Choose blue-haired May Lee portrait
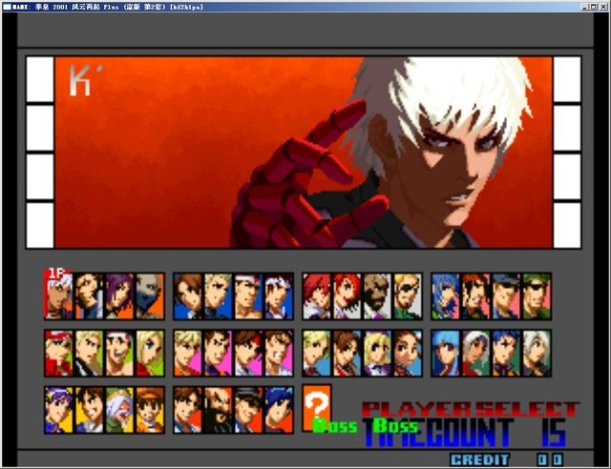 (279, 410)
